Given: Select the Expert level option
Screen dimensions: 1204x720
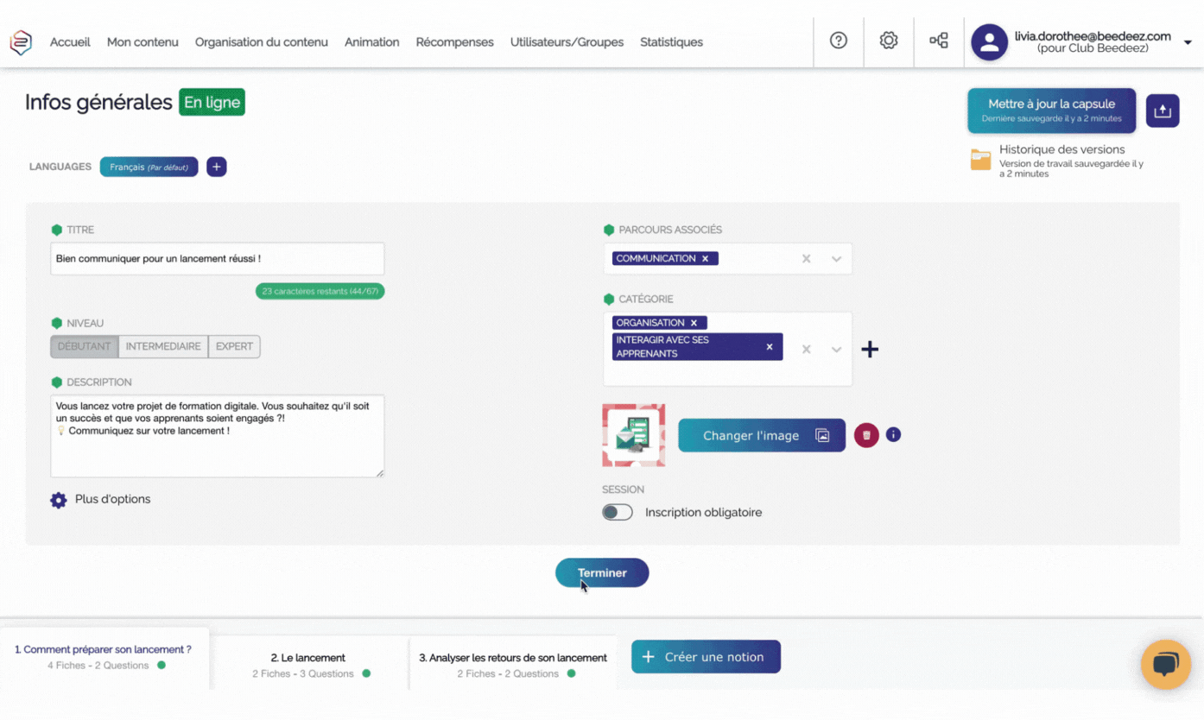Looking at the screenshot, I should point(234,346).
